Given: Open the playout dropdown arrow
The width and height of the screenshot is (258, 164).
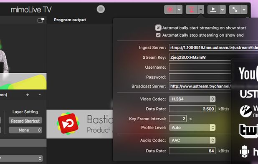Looking at the screenshot, I should click(x=223, y=10).
